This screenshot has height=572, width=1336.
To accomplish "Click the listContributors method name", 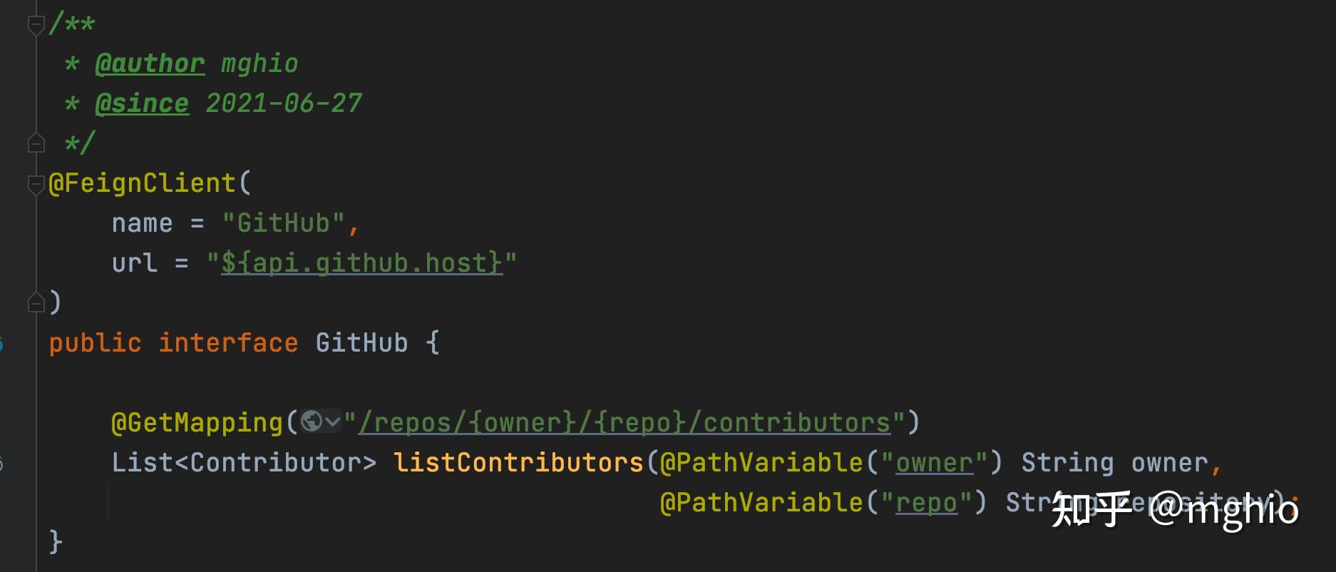I will (518, 463).
